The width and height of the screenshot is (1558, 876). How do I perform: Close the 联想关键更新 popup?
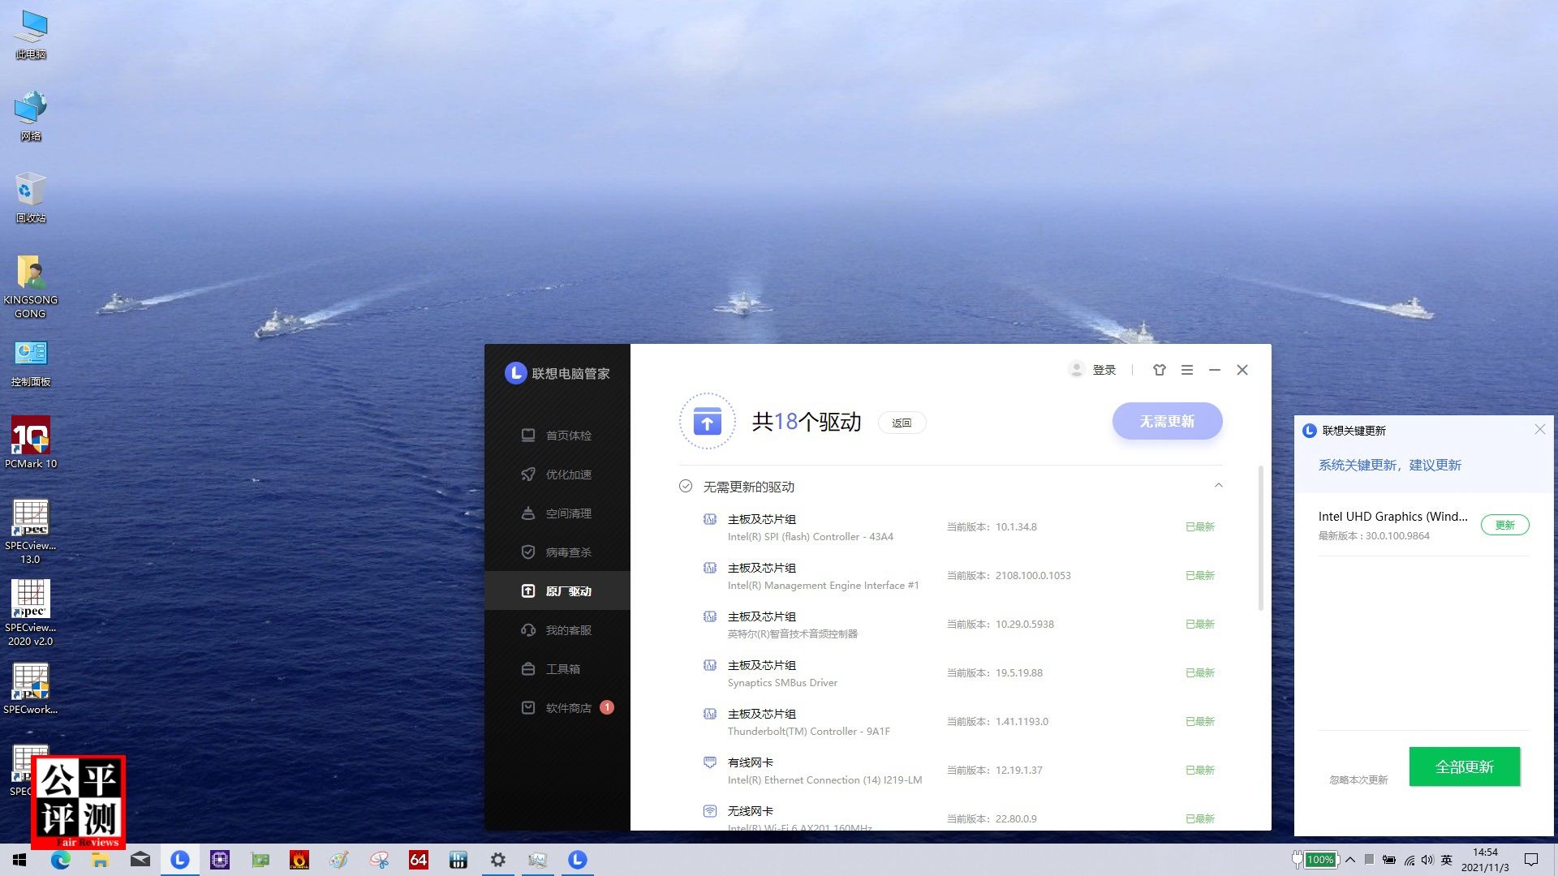pyautogui.click(x=1539, y=429)
